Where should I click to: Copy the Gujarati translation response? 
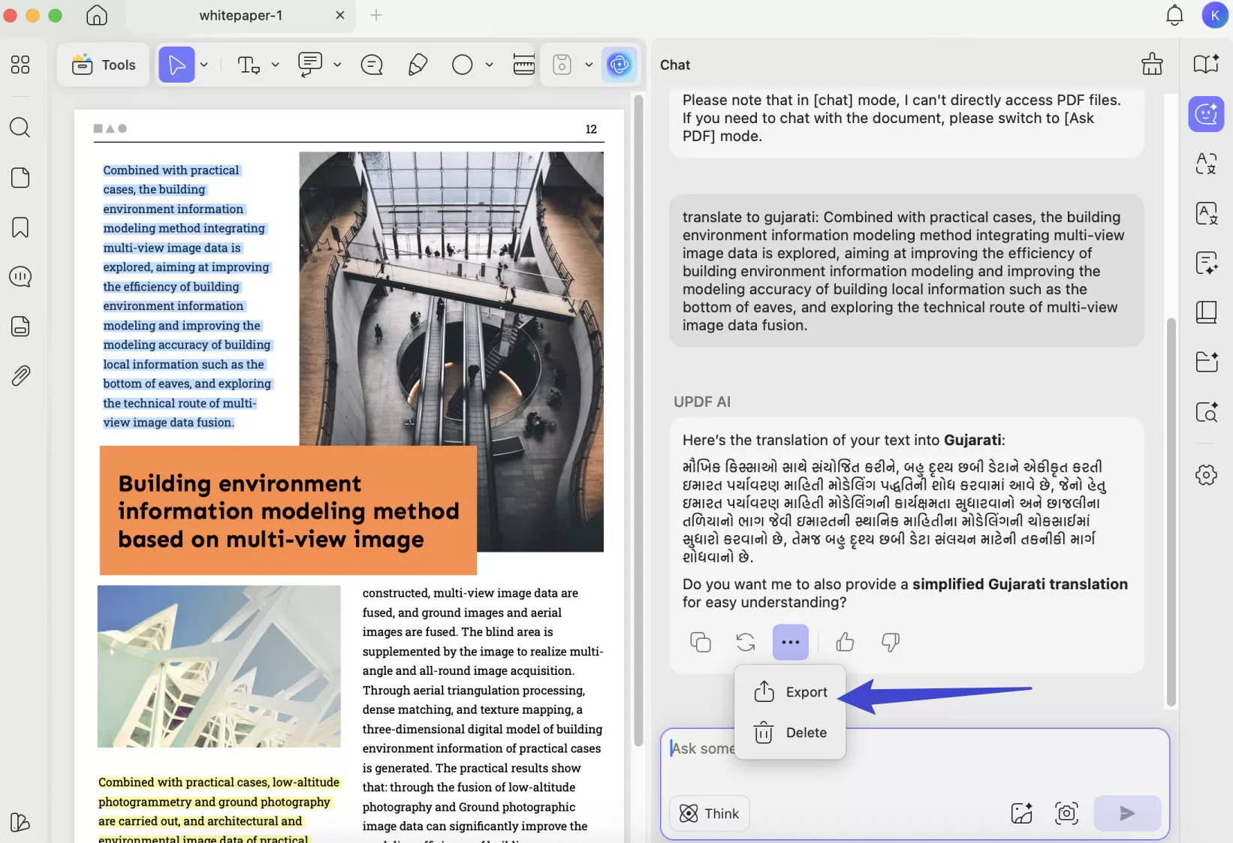(x=701, y=643)
